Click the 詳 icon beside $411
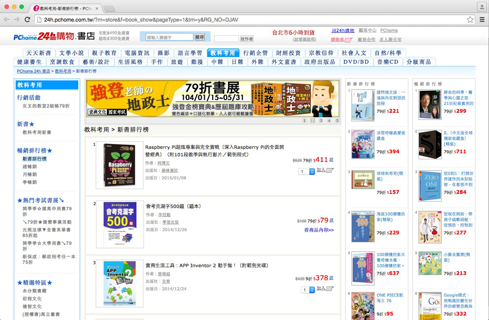 (331, 160)
